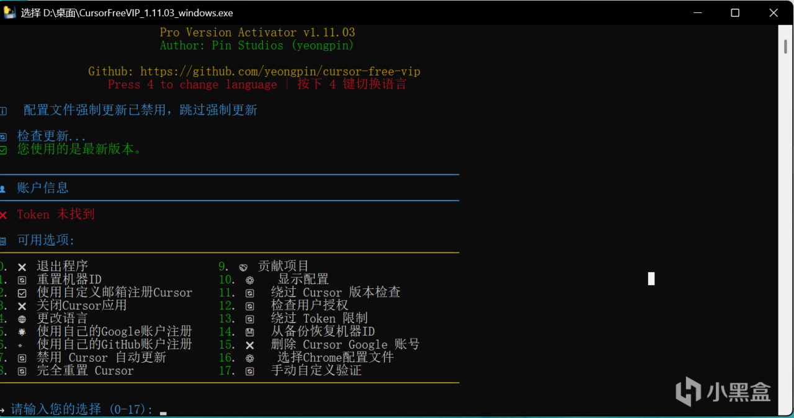The image size is (794, 418).
Task: Minimize the console window
Action: click(697, 12)
